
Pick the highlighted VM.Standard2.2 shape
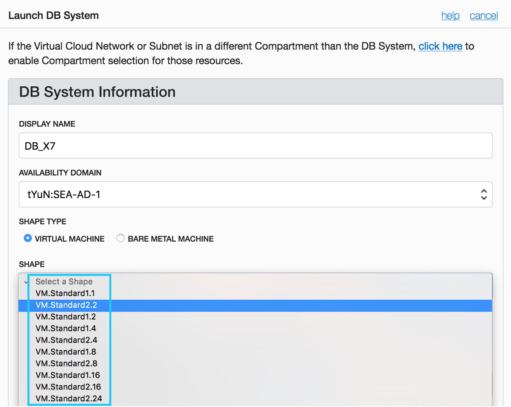(x=67, y=305)
